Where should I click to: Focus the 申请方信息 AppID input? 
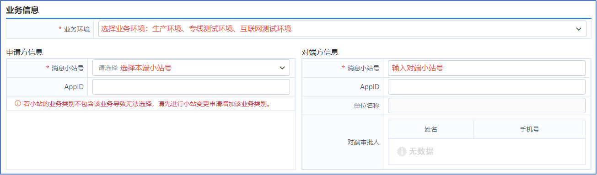tap(191, 87)
